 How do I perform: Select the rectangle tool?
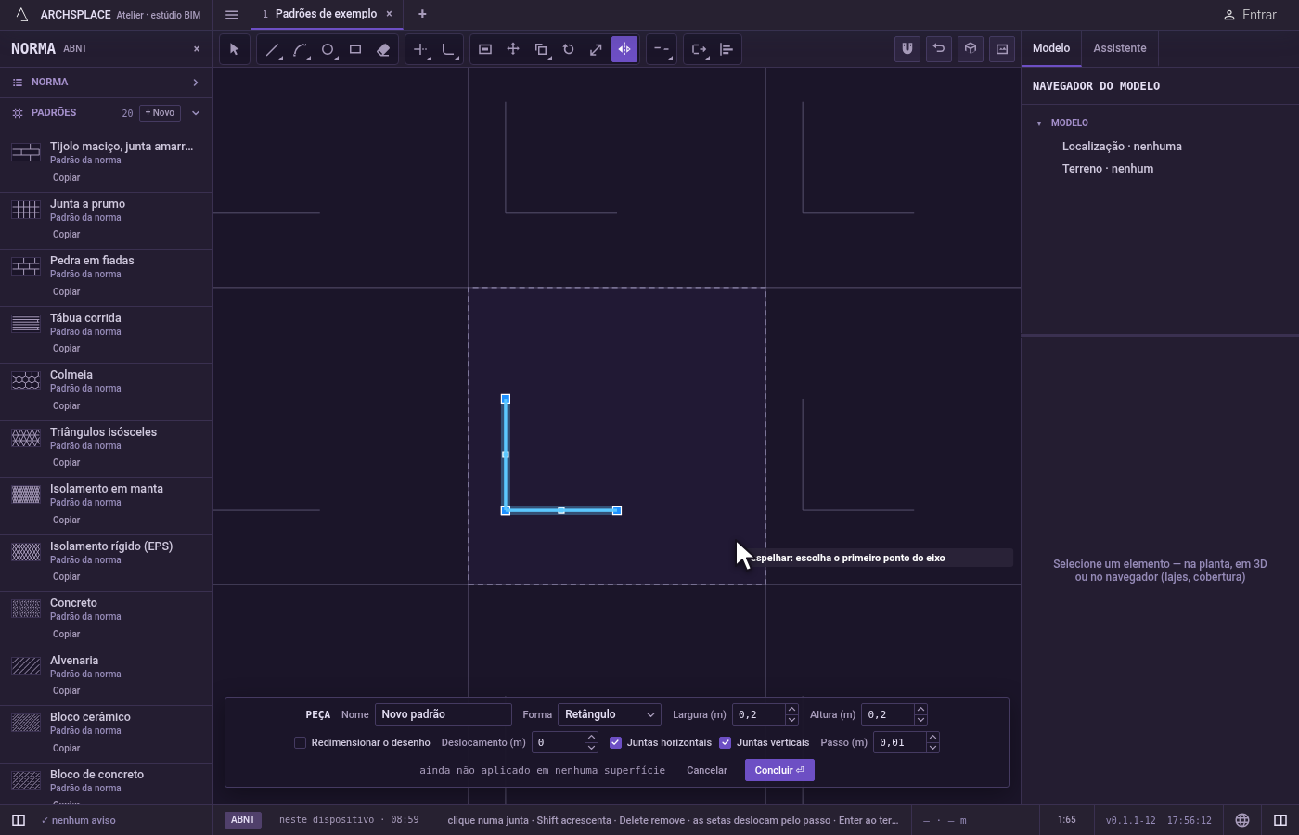(355, 49)
